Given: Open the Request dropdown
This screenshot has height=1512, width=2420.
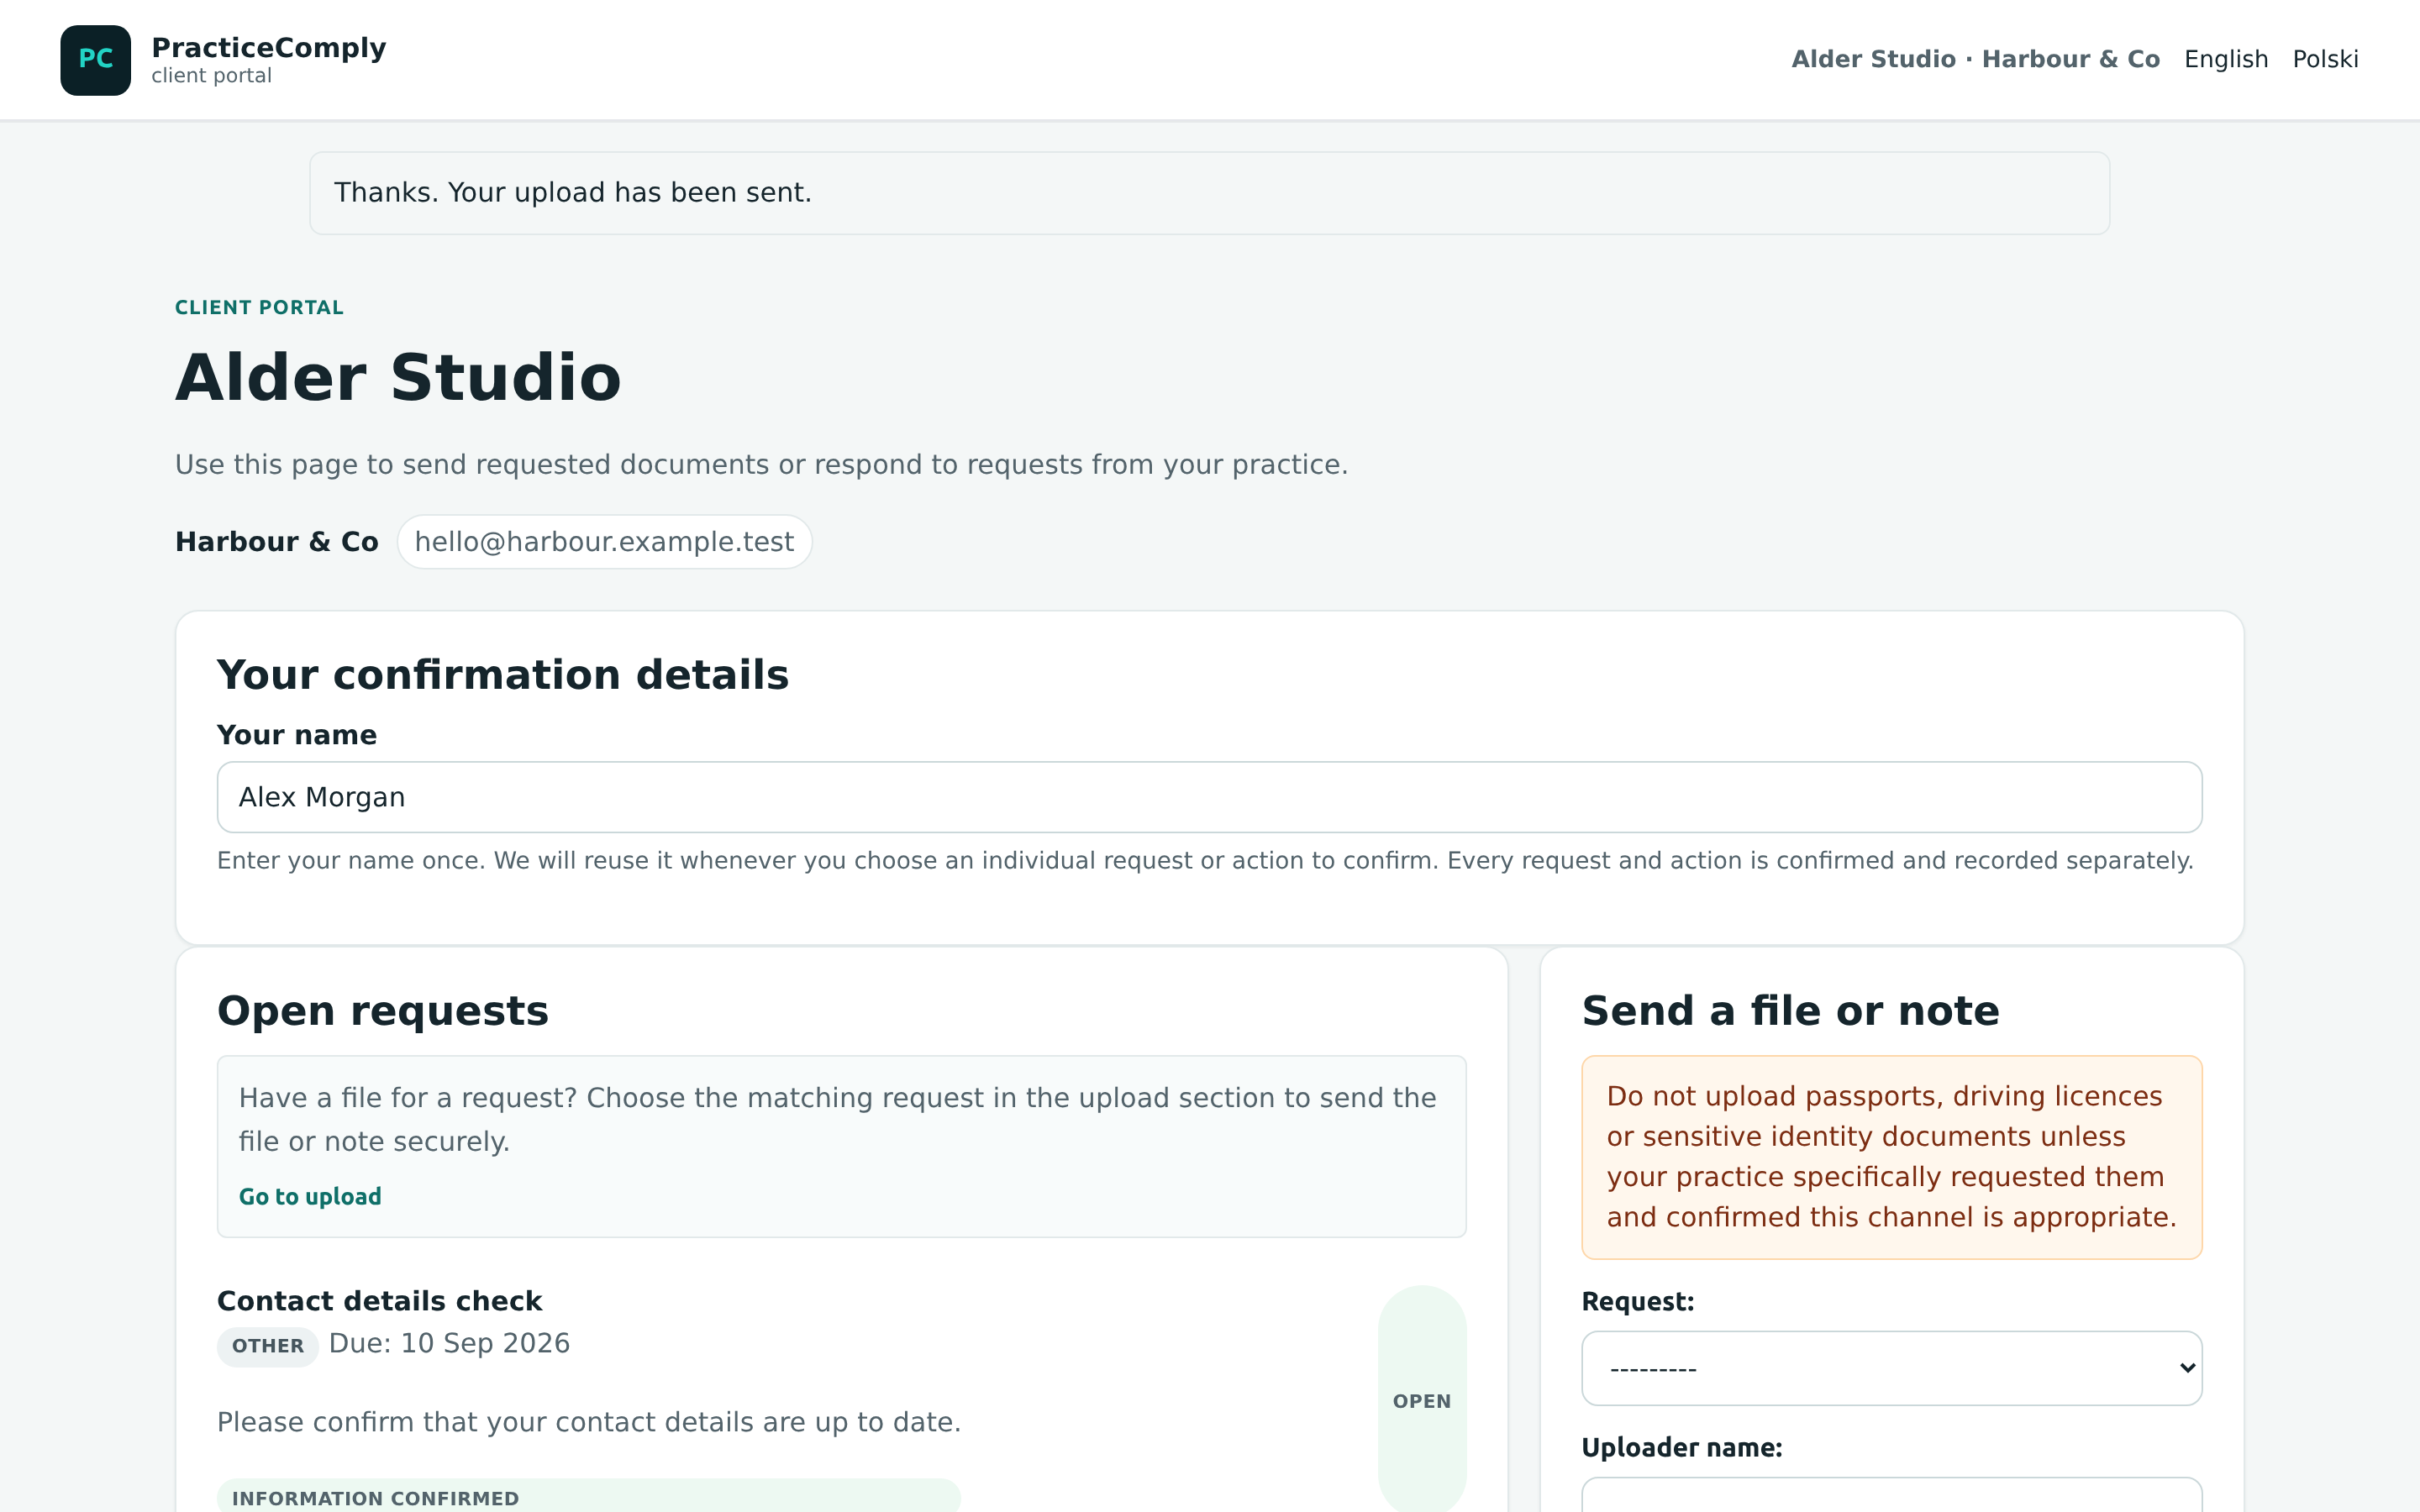Looking at the screenshot, I should click(x=1891, y=1368).
